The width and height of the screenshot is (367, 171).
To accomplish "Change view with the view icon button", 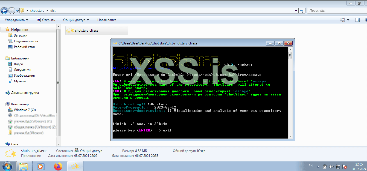I will pyautogui.click(x=342, y=20).
